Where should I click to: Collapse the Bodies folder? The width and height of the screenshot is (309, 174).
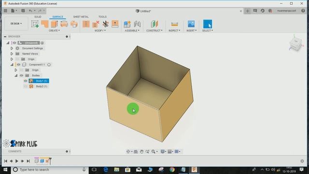[16, 75]
